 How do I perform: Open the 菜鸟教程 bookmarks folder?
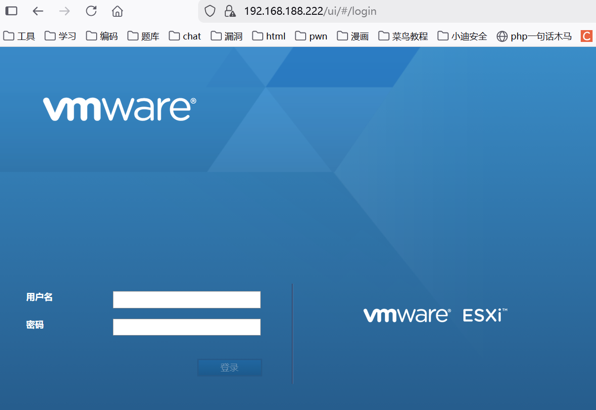tap(403, 36)
